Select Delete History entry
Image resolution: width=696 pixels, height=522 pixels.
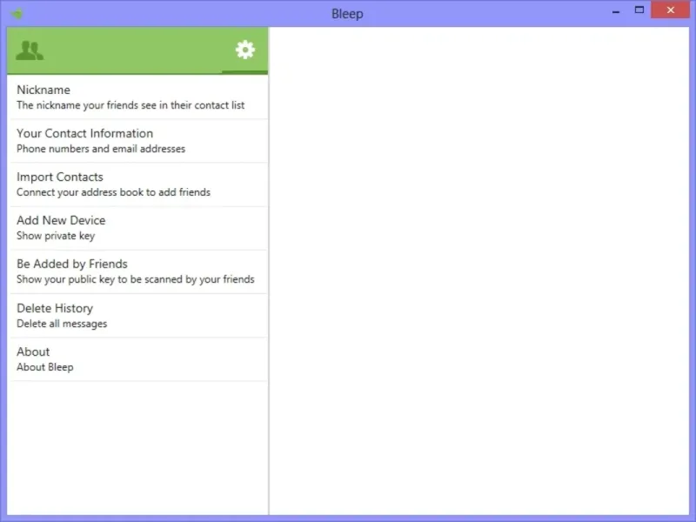tap(139, 315)
